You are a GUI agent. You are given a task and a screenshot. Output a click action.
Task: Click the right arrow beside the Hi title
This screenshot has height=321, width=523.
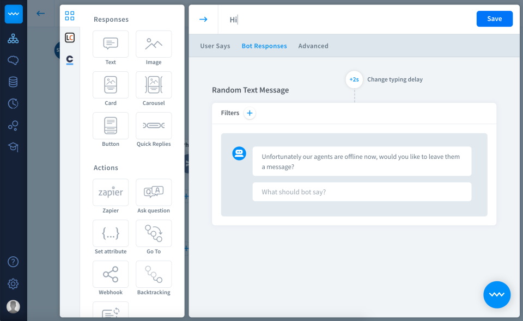203,19
